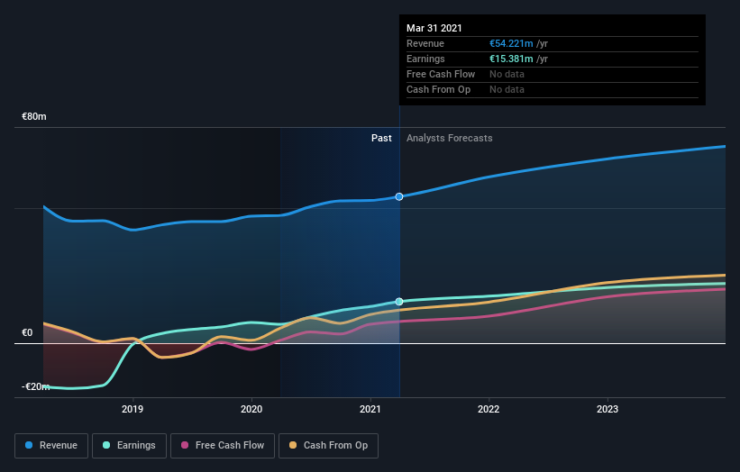
Task: Toggle the Revenue legend series
Action: pyautogui.click(x=51, y=446)
